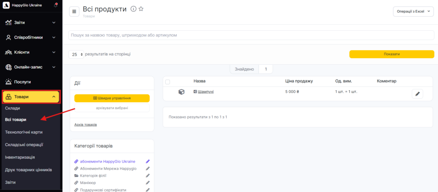The width and height of the screenshot is (438, 192).
Task: Click the notification bell icon
Action: tap(56, 6)
